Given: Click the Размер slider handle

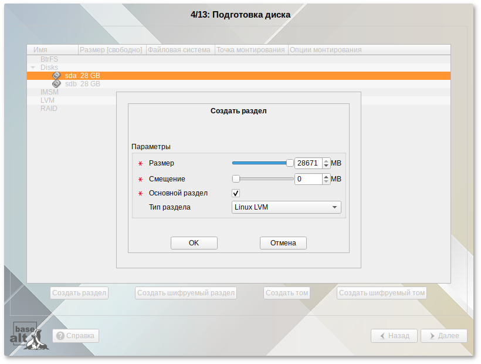Looking at the screenshot, I should pos(289,163).
